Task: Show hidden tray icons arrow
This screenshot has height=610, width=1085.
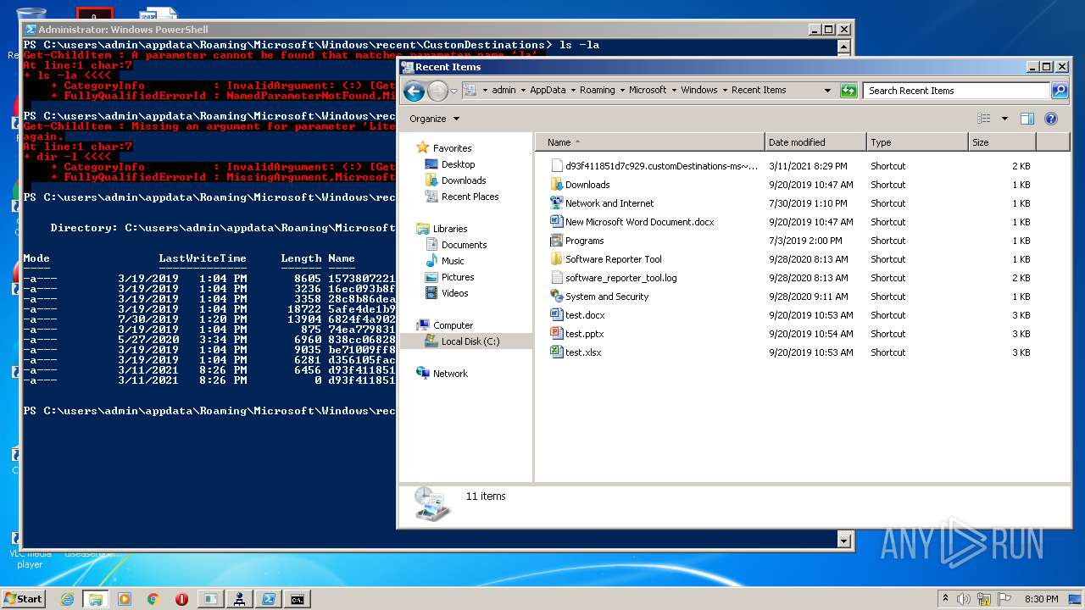Action: click(x=946, y=599)
